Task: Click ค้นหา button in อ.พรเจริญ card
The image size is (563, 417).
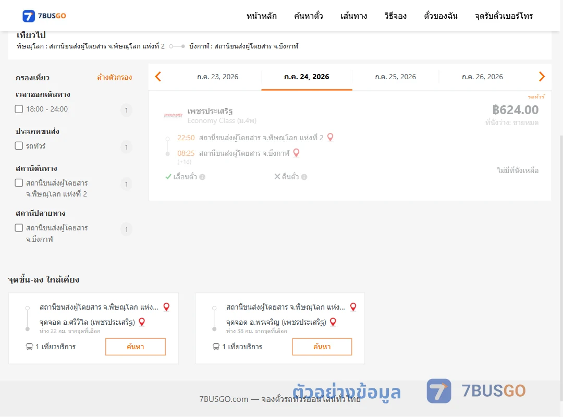Action: (x=322, y=347)
